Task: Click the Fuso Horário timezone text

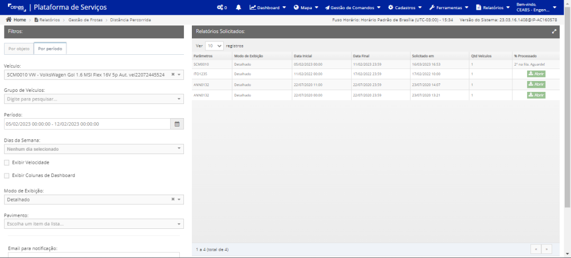Action: [x=393, y=20]
